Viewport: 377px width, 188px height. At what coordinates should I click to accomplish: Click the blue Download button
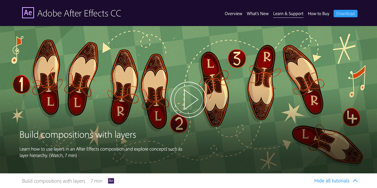346,14
